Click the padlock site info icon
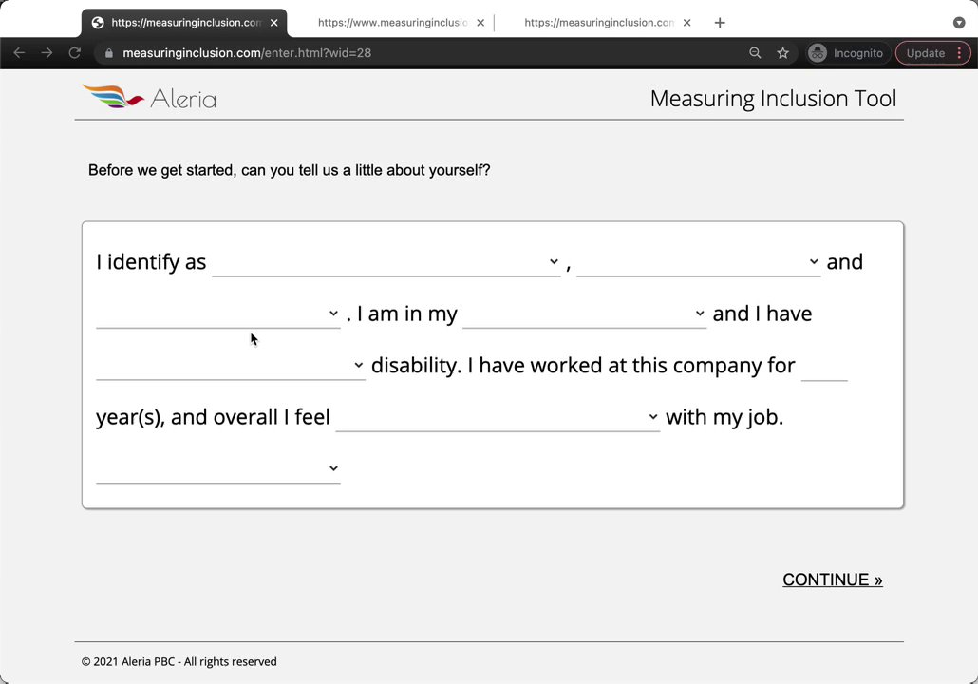 [108, 53]
